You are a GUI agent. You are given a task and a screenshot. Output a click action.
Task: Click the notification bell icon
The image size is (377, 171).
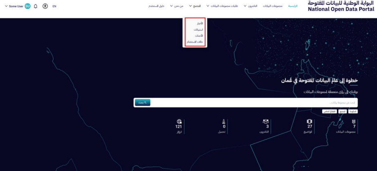(36, 7)
